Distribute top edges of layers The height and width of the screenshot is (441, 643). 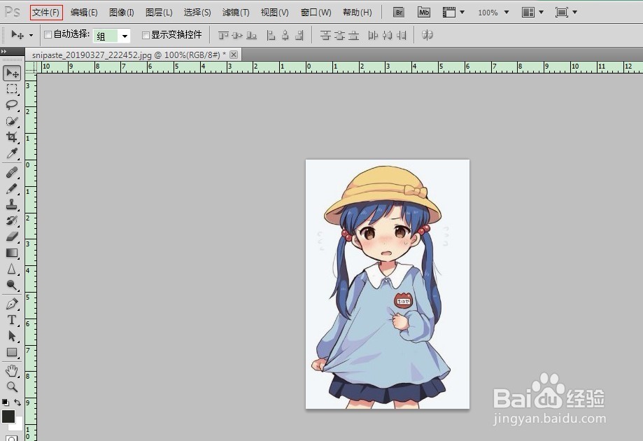[325, 35]
